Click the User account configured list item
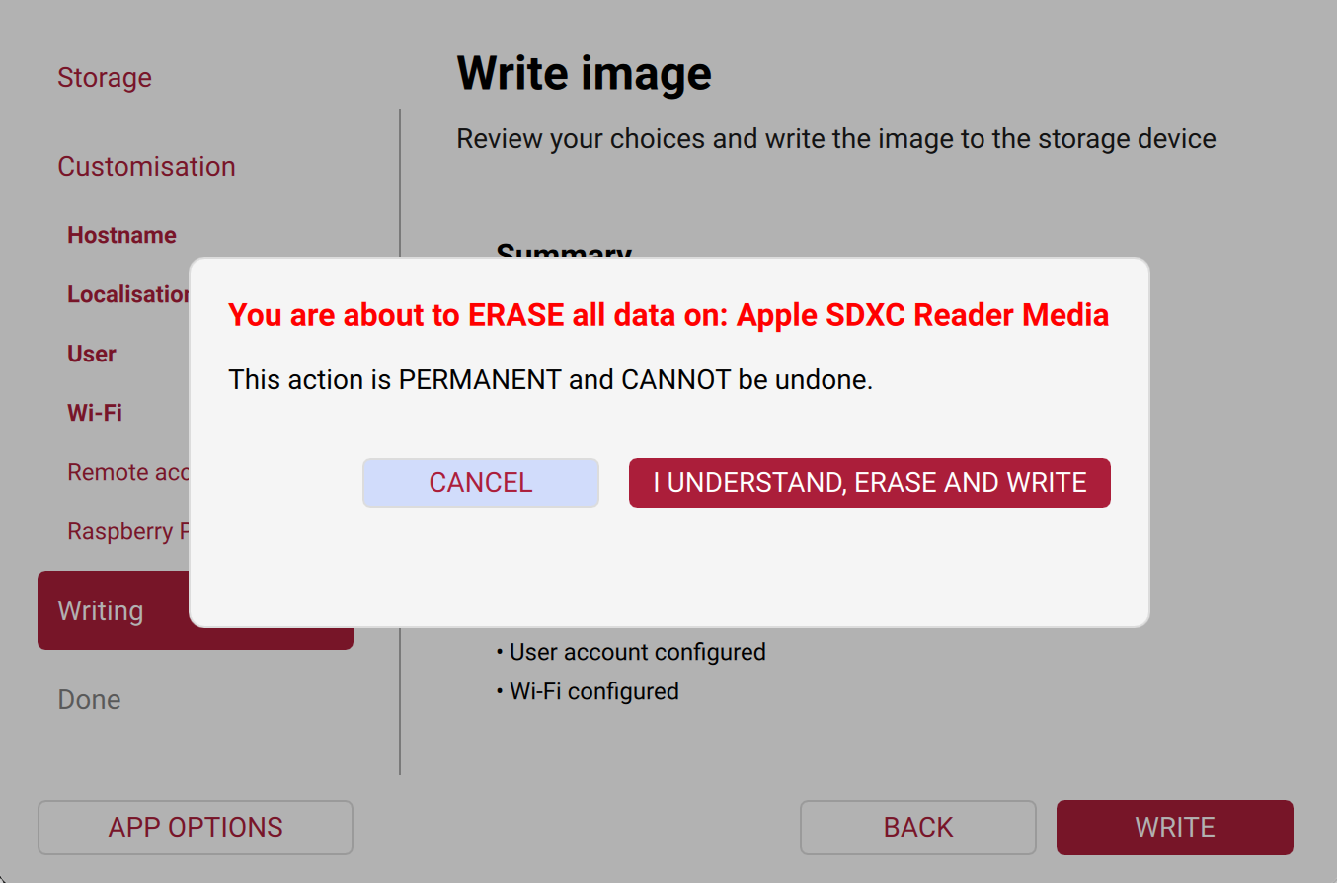Screen dimensions: 1337x883 click(x=636, y=652)
